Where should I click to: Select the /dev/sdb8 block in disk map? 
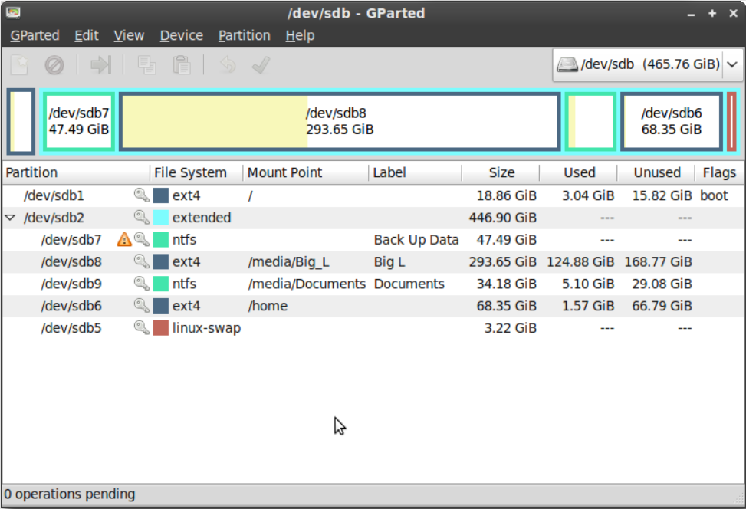point(339,121)
